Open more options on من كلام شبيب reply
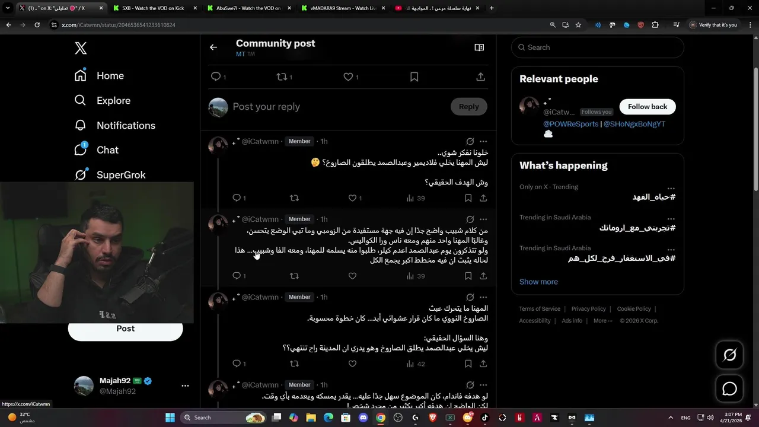Image resolution: width=759 pixels, height=427 pixels. pos(483,219)
